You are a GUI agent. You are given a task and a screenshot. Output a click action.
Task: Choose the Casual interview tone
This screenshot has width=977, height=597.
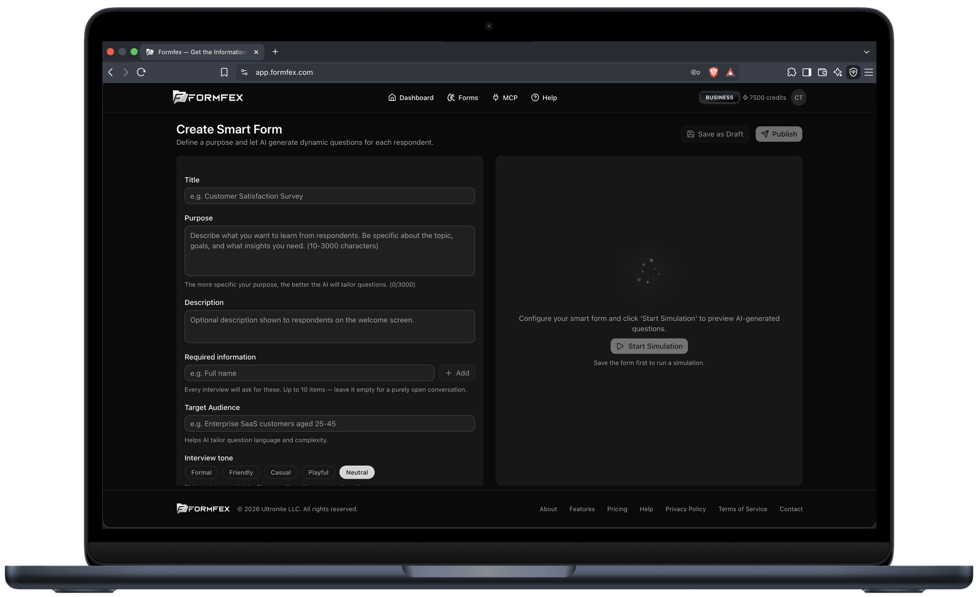tap(281, 473)
